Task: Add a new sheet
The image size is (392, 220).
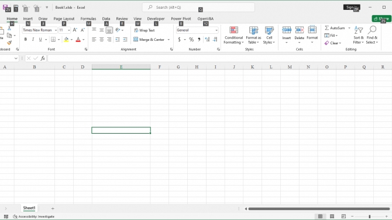Action: click(53, 208)
